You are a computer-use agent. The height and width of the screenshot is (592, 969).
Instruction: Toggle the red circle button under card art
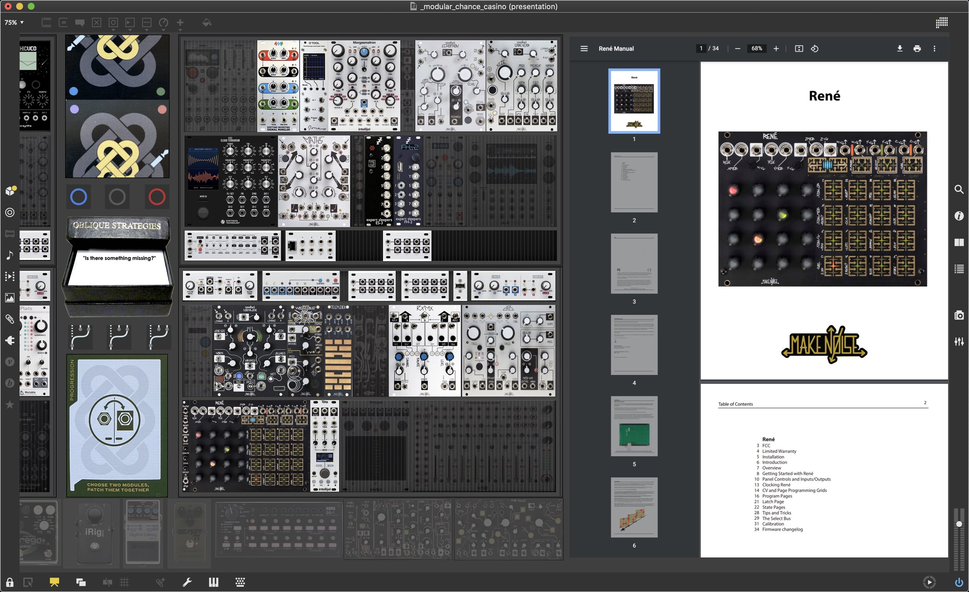pos(157,196)
